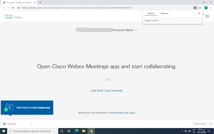Open a new Chrome tab
This screenshot has height=134, width=214.
click(40, 2)
